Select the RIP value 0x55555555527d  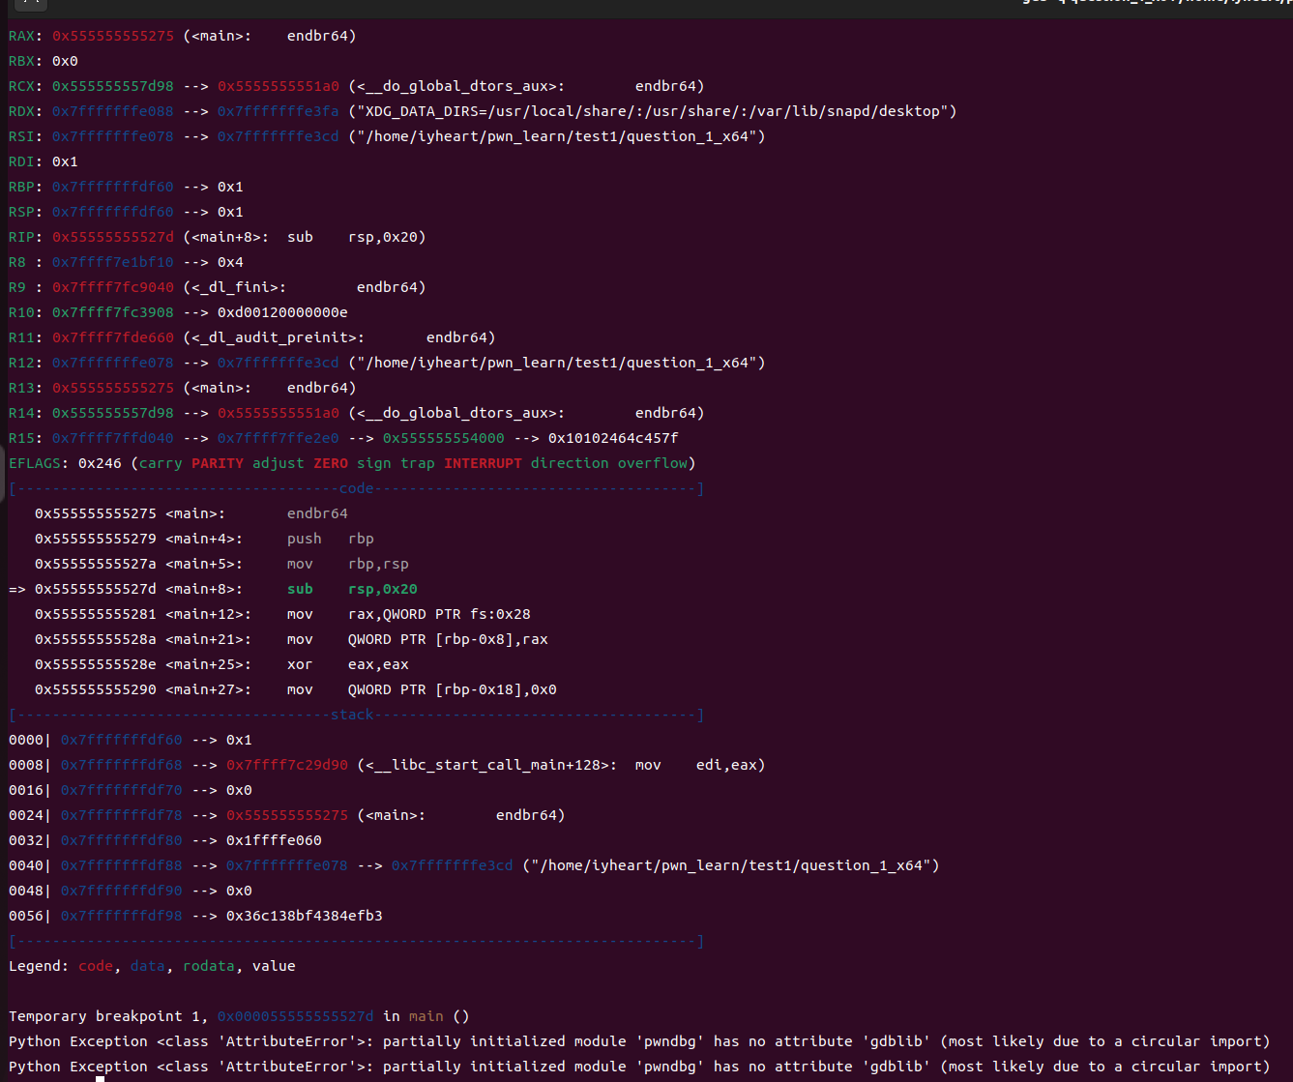pos(113,237)
